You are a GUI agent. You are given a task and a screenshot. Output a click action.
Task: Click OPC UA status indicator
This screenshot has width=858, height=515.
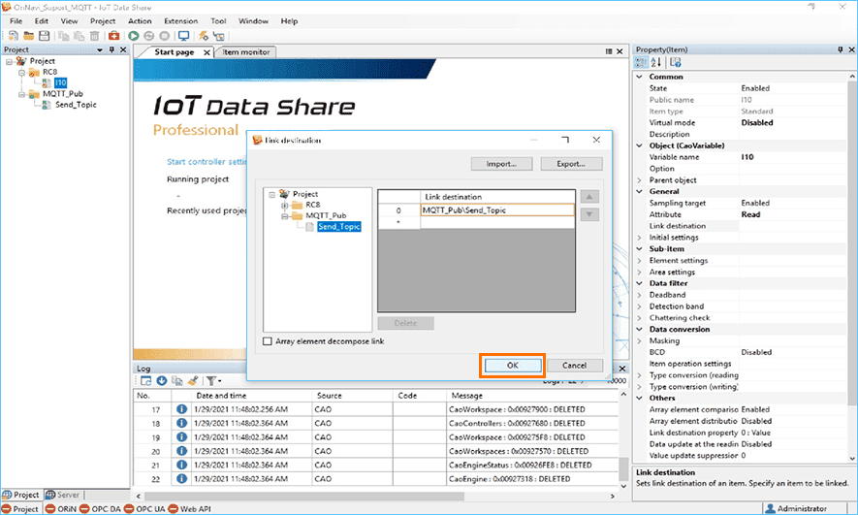pyautogui.click(x=144, y=508)
